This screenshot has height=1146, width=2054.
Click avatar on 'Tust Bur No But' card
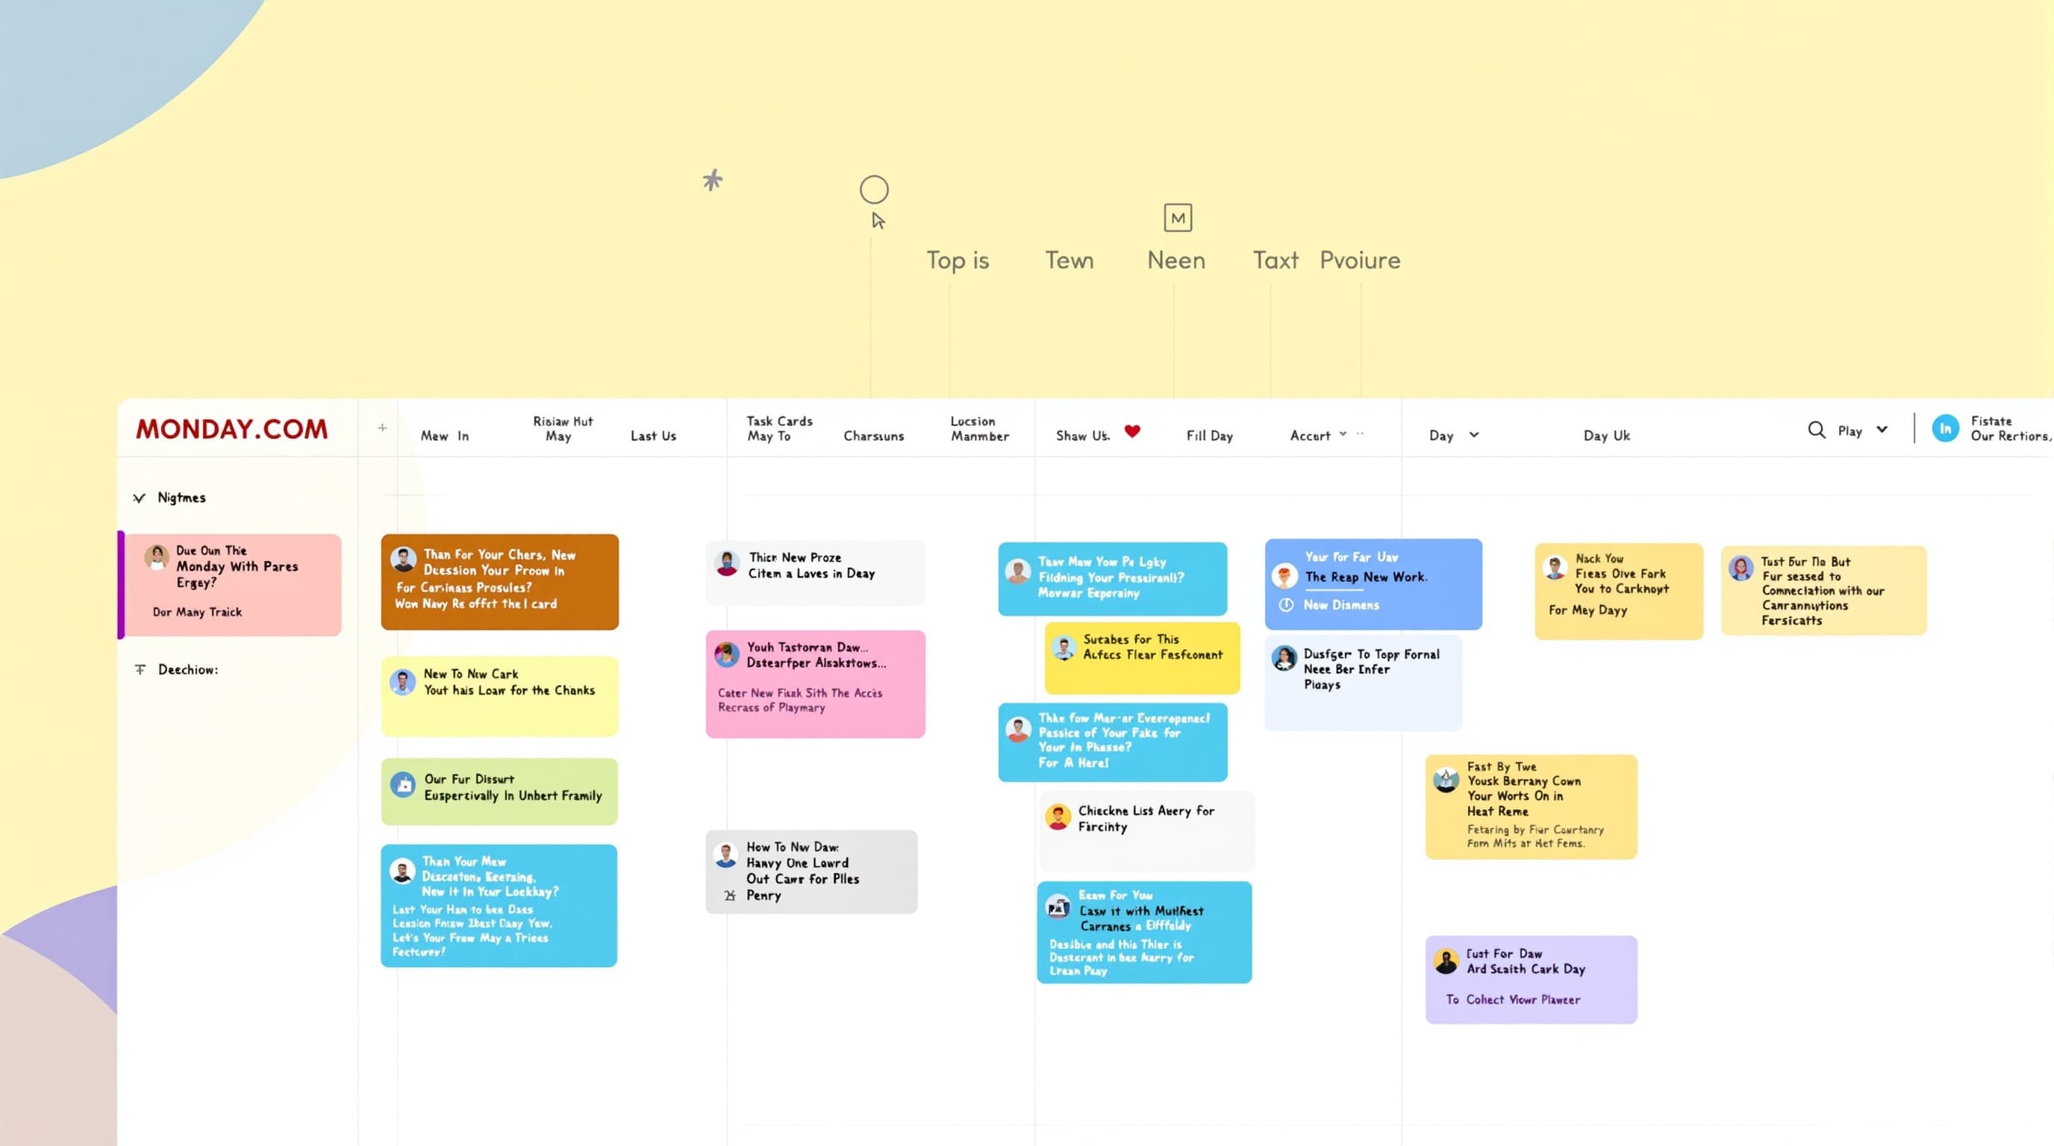(x=1741, y=569)
